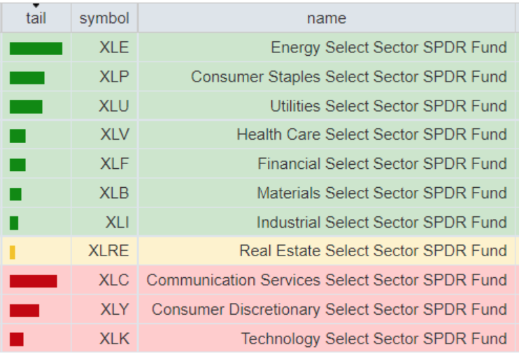Image resolution: width=519 pixels, height=356 pixels.
Task: Select the XLV symbol cell
Action: click(114, 135)
